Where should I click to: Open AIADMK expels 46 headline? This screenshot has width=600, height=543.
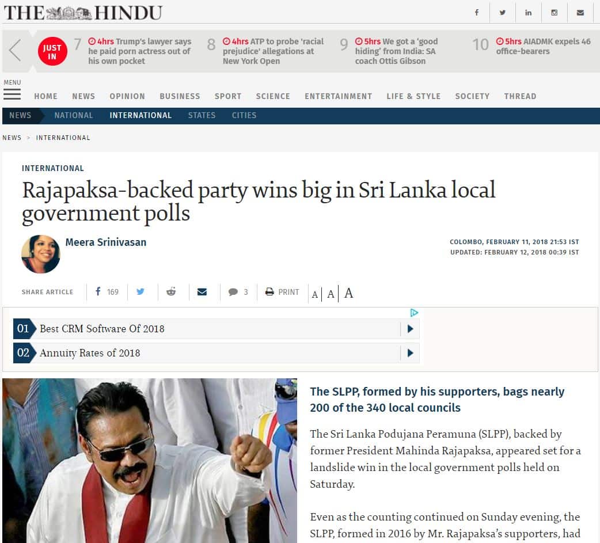click(x=544, y=46)
